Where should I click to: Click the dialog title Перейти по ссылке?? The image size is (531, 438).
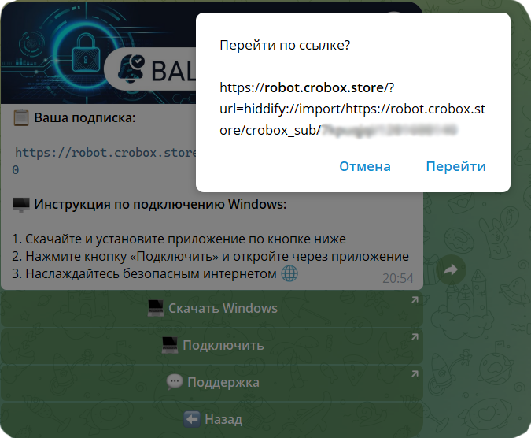pos(285,45)
